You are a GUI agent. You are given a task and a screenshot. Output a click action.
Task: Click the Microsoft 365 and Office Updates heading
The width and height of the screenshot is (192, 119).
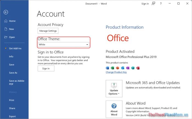[x=153, y=83]
